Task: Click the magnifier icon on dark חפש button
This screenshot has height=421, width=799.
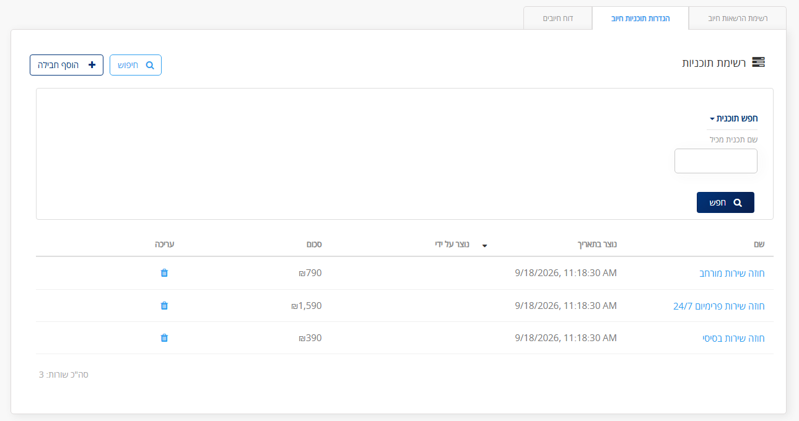Action: (737, 202)
